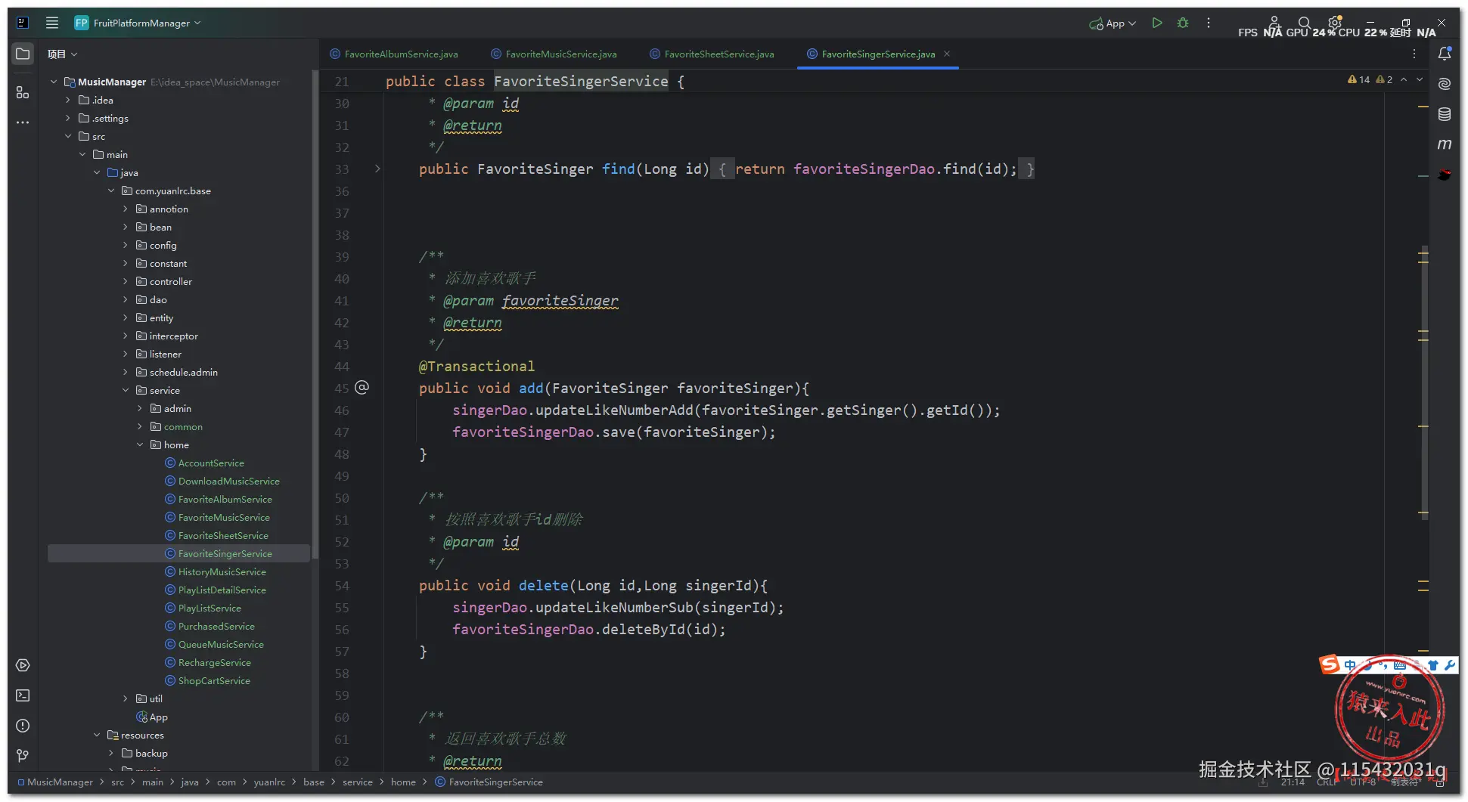Collapse the src folder
The width and height of the screenshot is (1468, 802).
click(68, 136)
